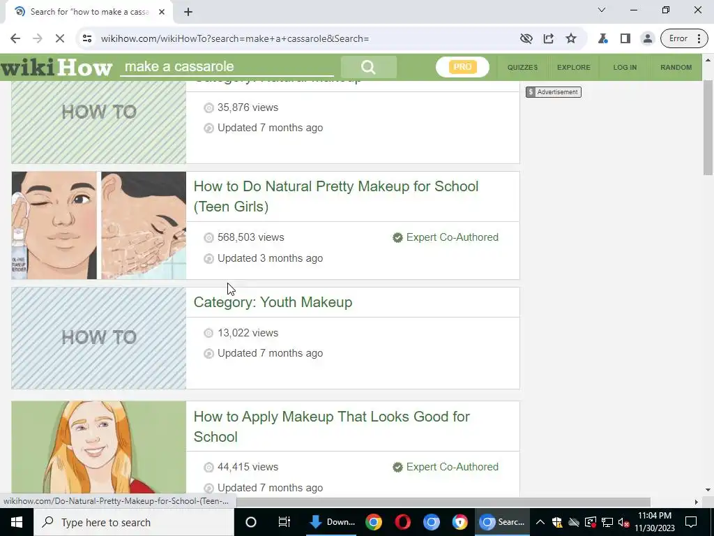Share this page icon
The height and width of the screenshot is (536, 714).
(x=549, y=39)
